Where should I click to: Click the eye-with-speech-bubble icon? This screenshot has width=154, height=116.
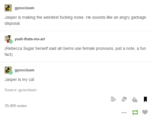coord(124,99)
